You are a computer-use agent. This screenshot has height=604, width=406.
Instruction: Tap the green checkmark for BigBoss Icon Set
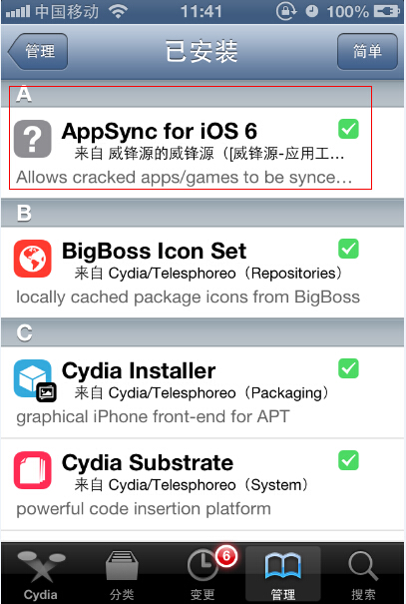(x=349, y=249)
